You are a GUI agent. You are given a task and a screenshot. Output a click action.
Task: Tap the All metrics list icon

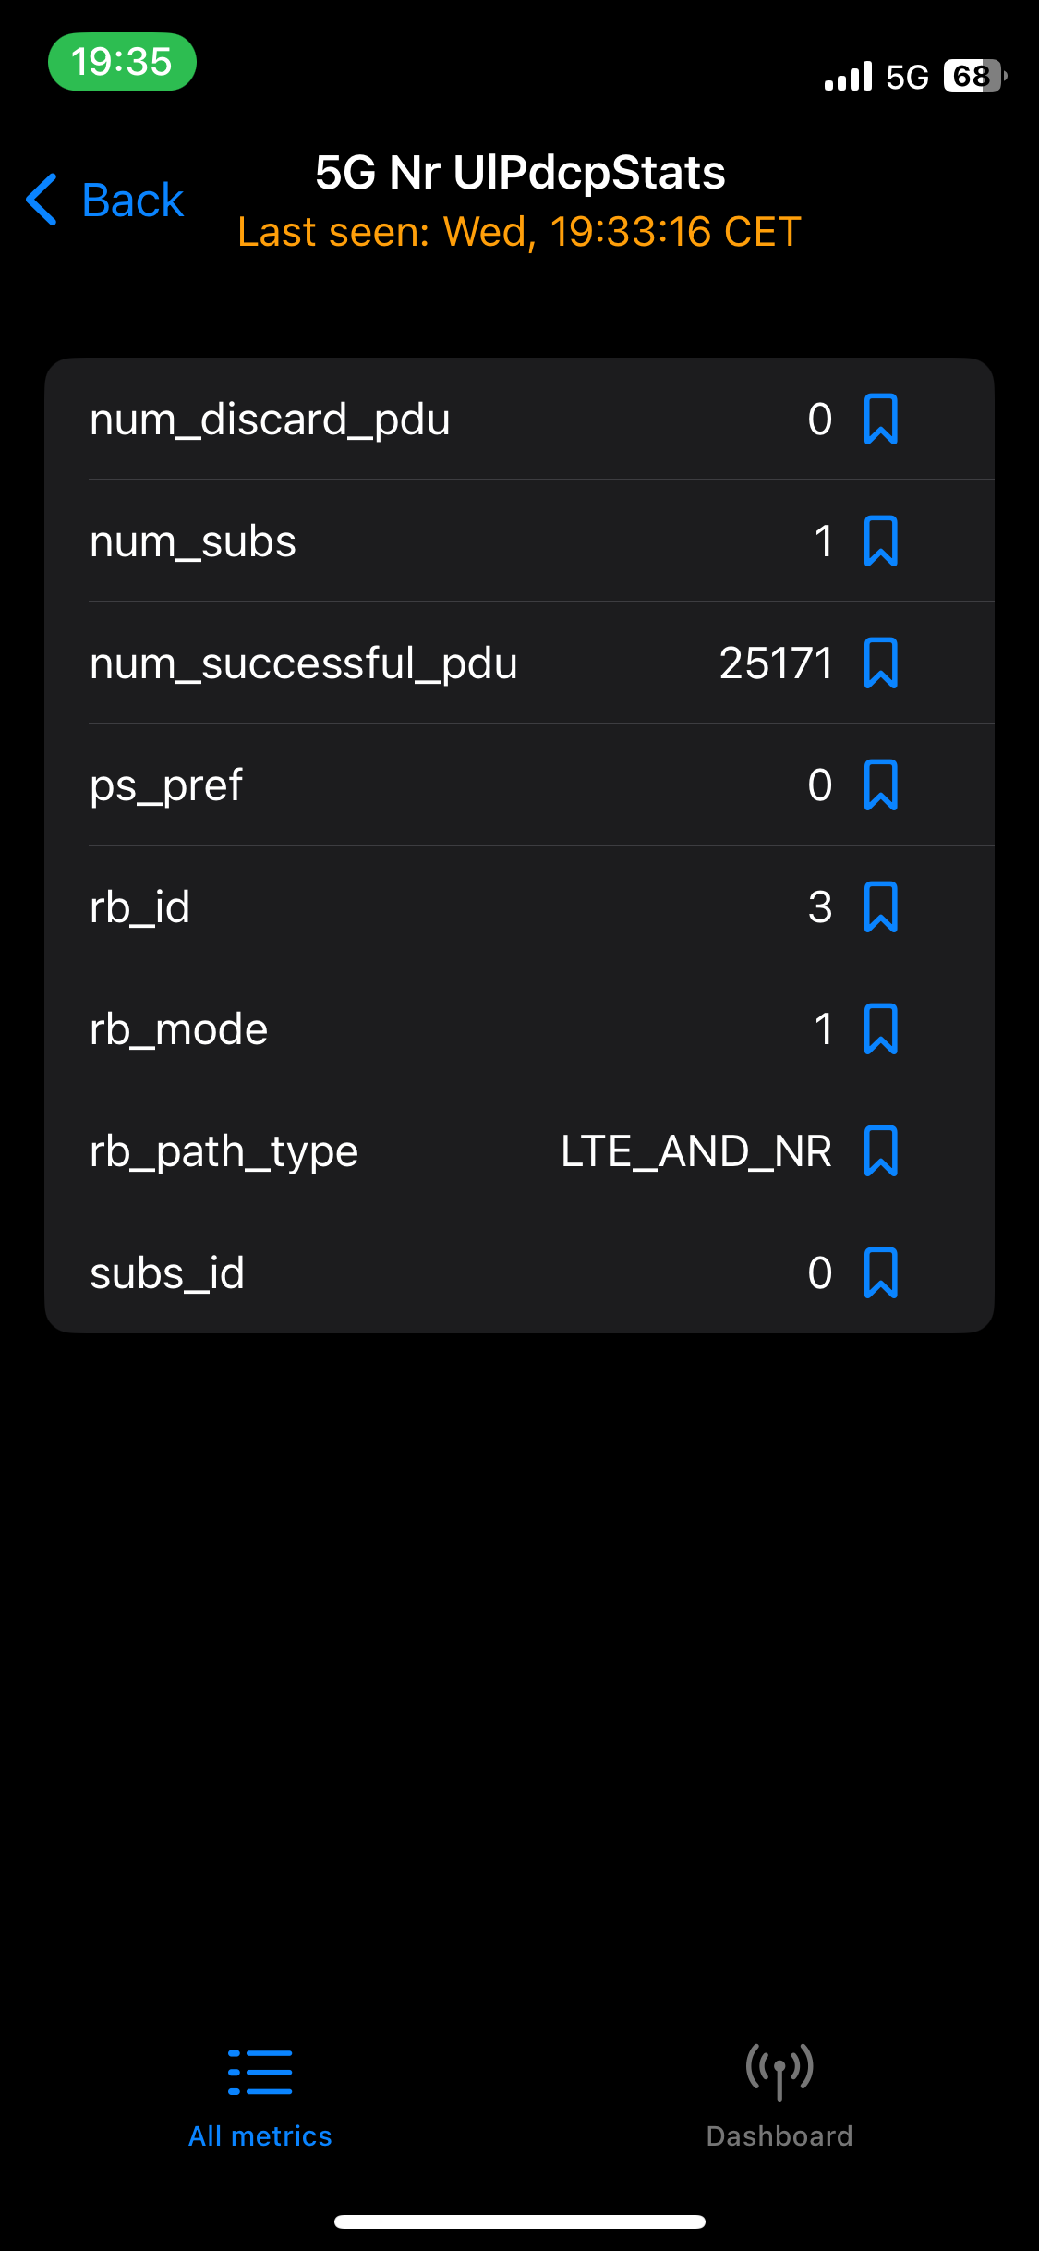click(x=260, y=2072)
